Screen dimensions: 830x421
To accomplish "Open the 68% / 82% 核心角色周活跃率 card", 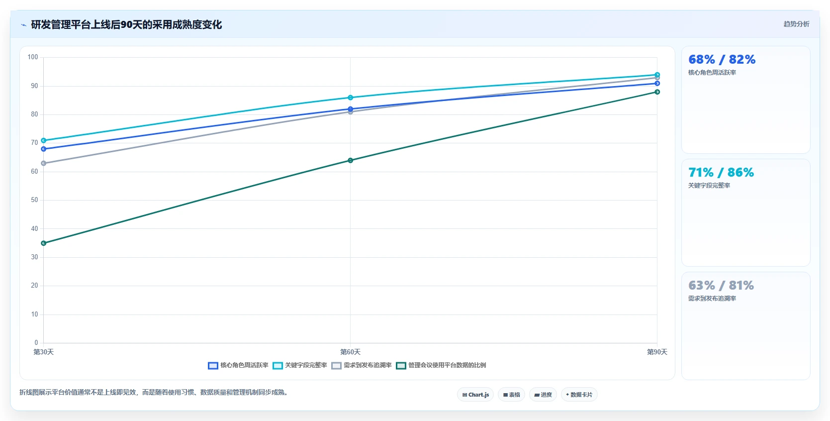I will coord(745,100).
